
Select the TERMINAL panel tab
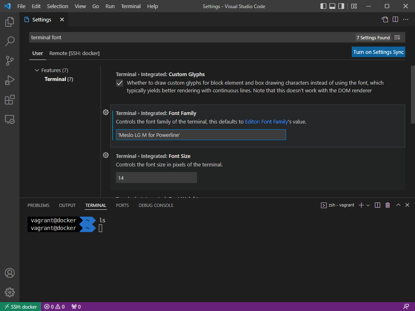click(96, 205)
